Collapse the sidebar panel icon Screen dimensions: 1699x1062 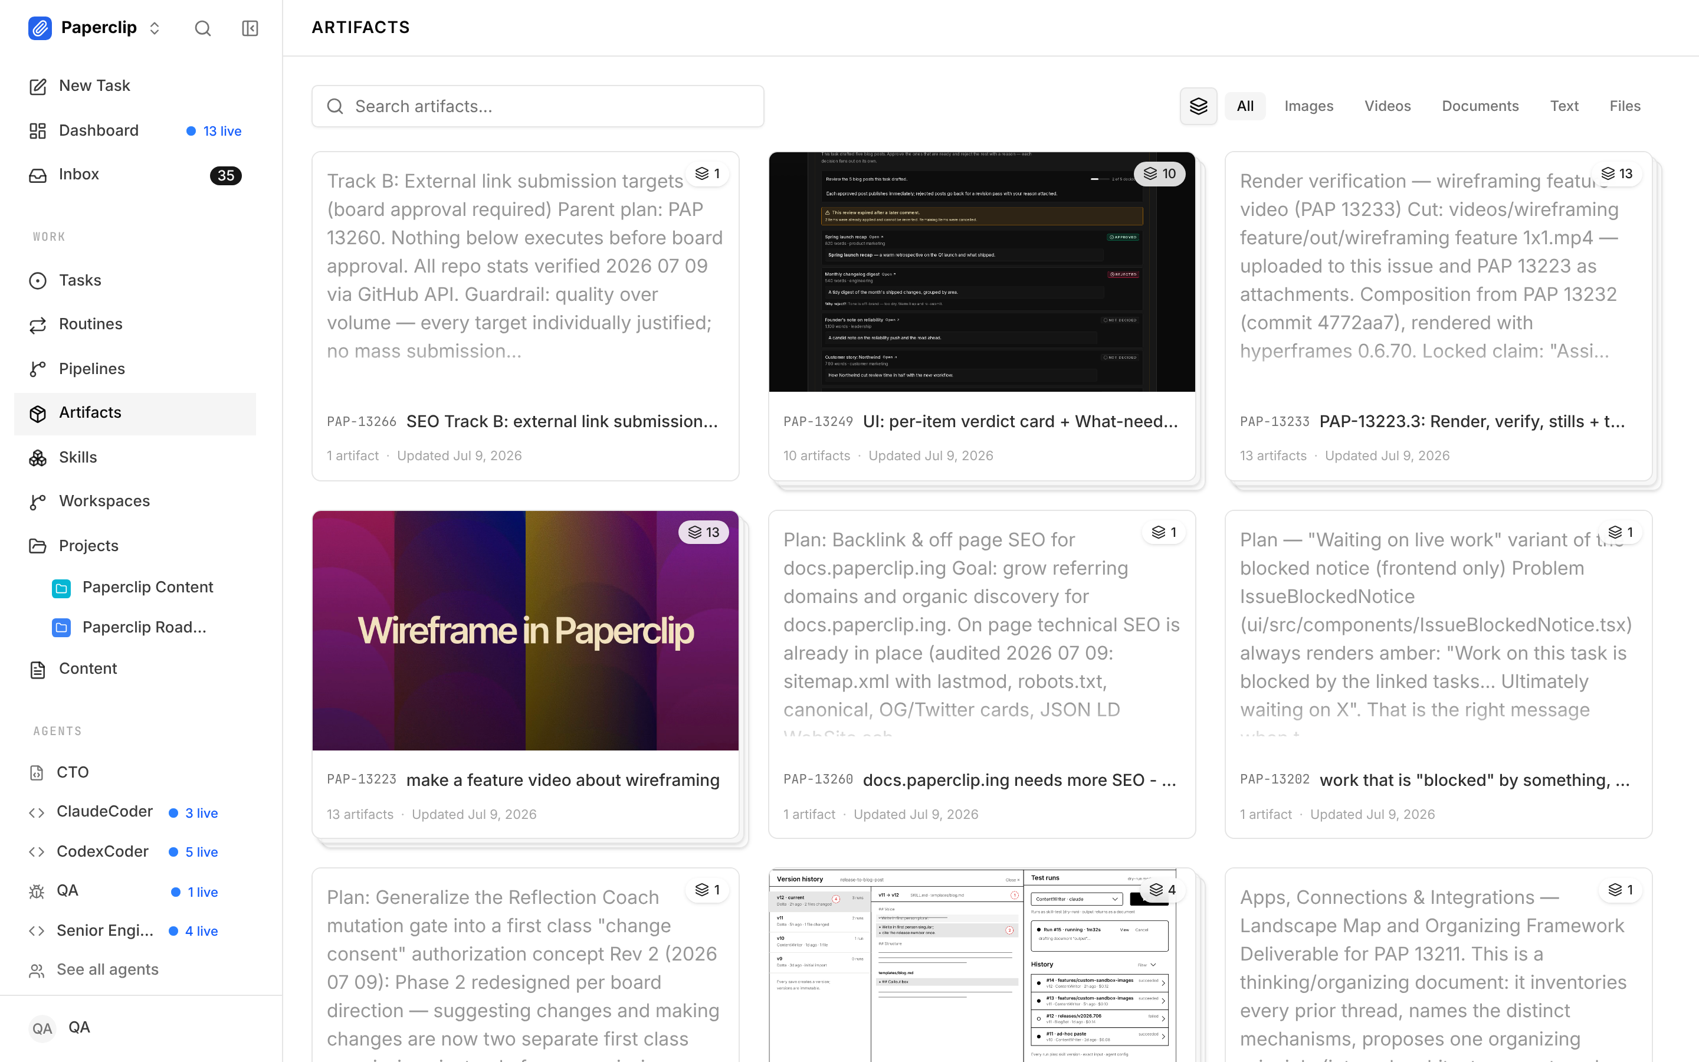pyautogui.click(x=250, y=28)
